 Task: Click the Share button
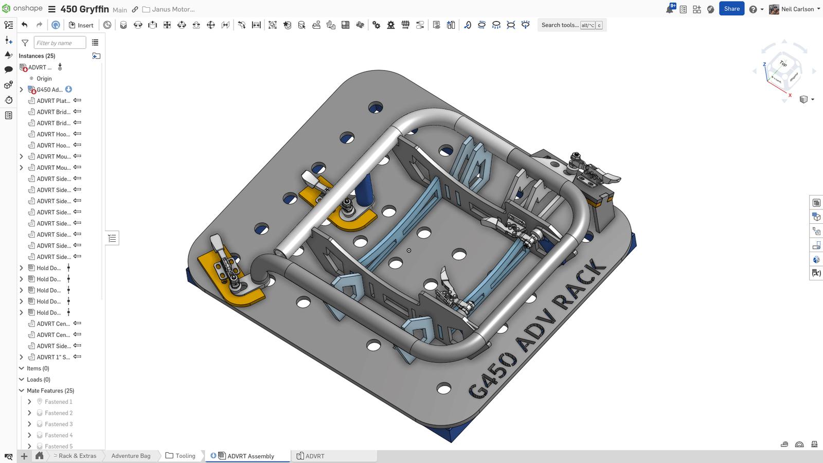(731, 9)
